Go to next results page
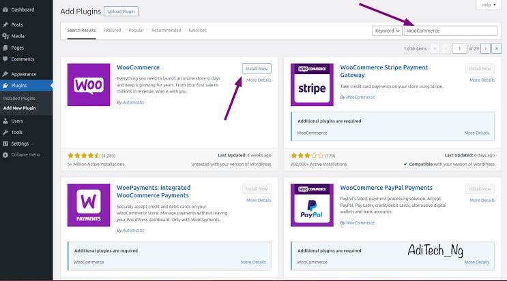Image resolution: width=507 pixels, height=281 pixels. pyautogui.click(x=485, y=48)
